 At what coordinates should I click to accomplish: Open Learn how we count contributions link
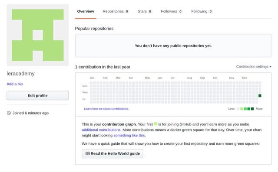point(106,109)
